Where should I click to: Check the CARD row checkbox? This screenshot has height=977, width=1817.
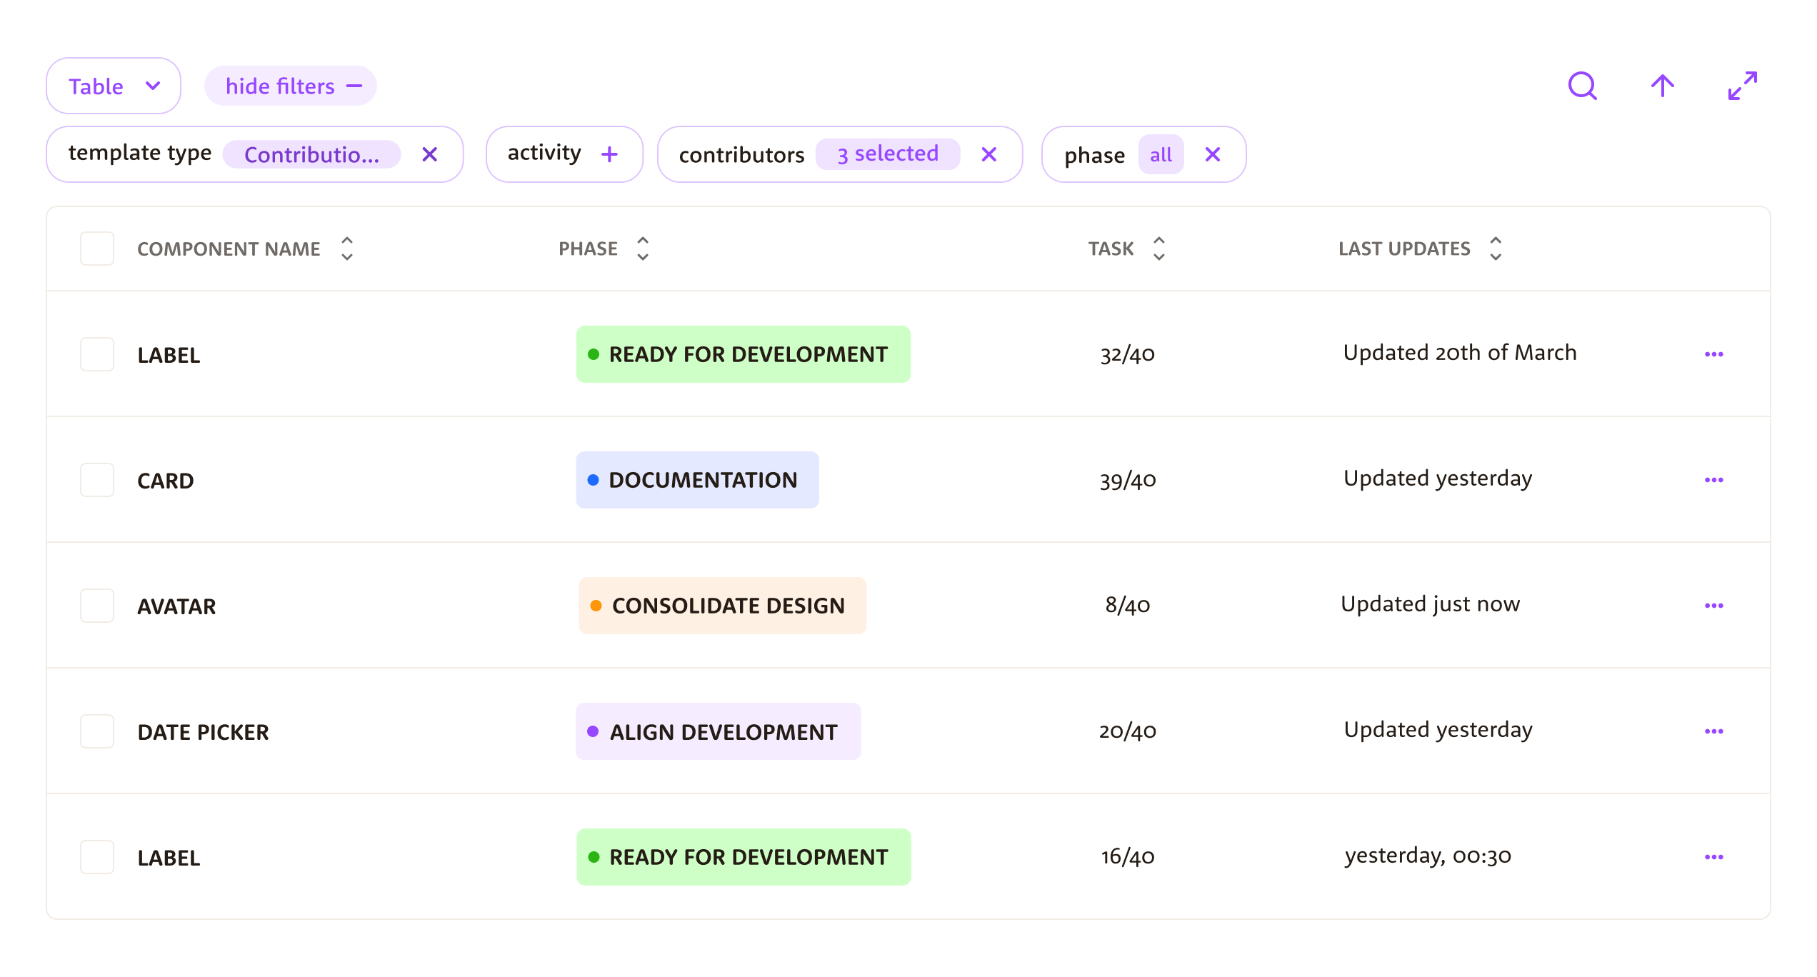click(97, 480)
